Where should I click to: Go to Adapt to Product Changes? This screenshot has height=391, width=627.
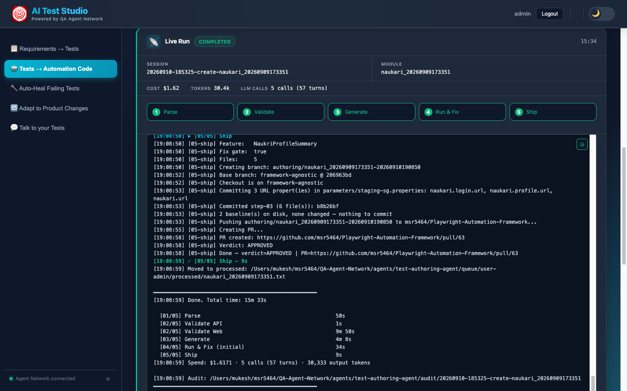61,108
